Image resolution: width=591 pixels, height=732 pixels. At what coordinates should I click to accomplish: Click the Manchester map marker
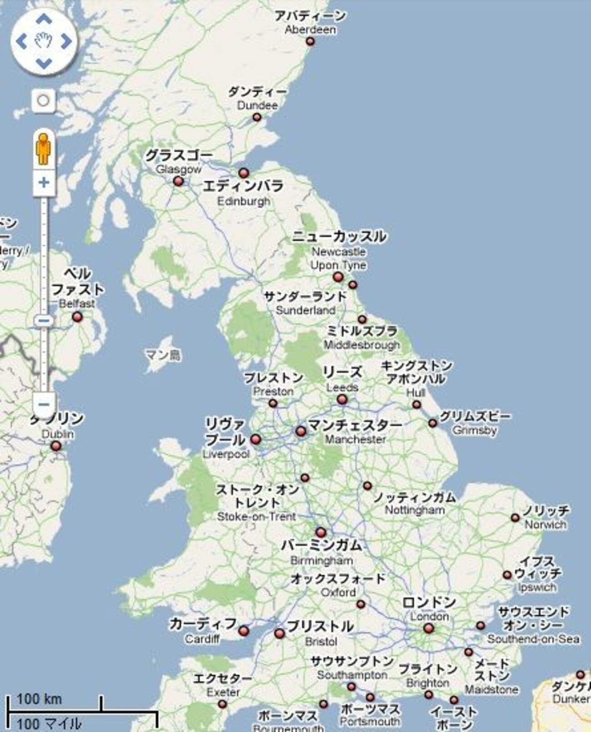point(301,431)
